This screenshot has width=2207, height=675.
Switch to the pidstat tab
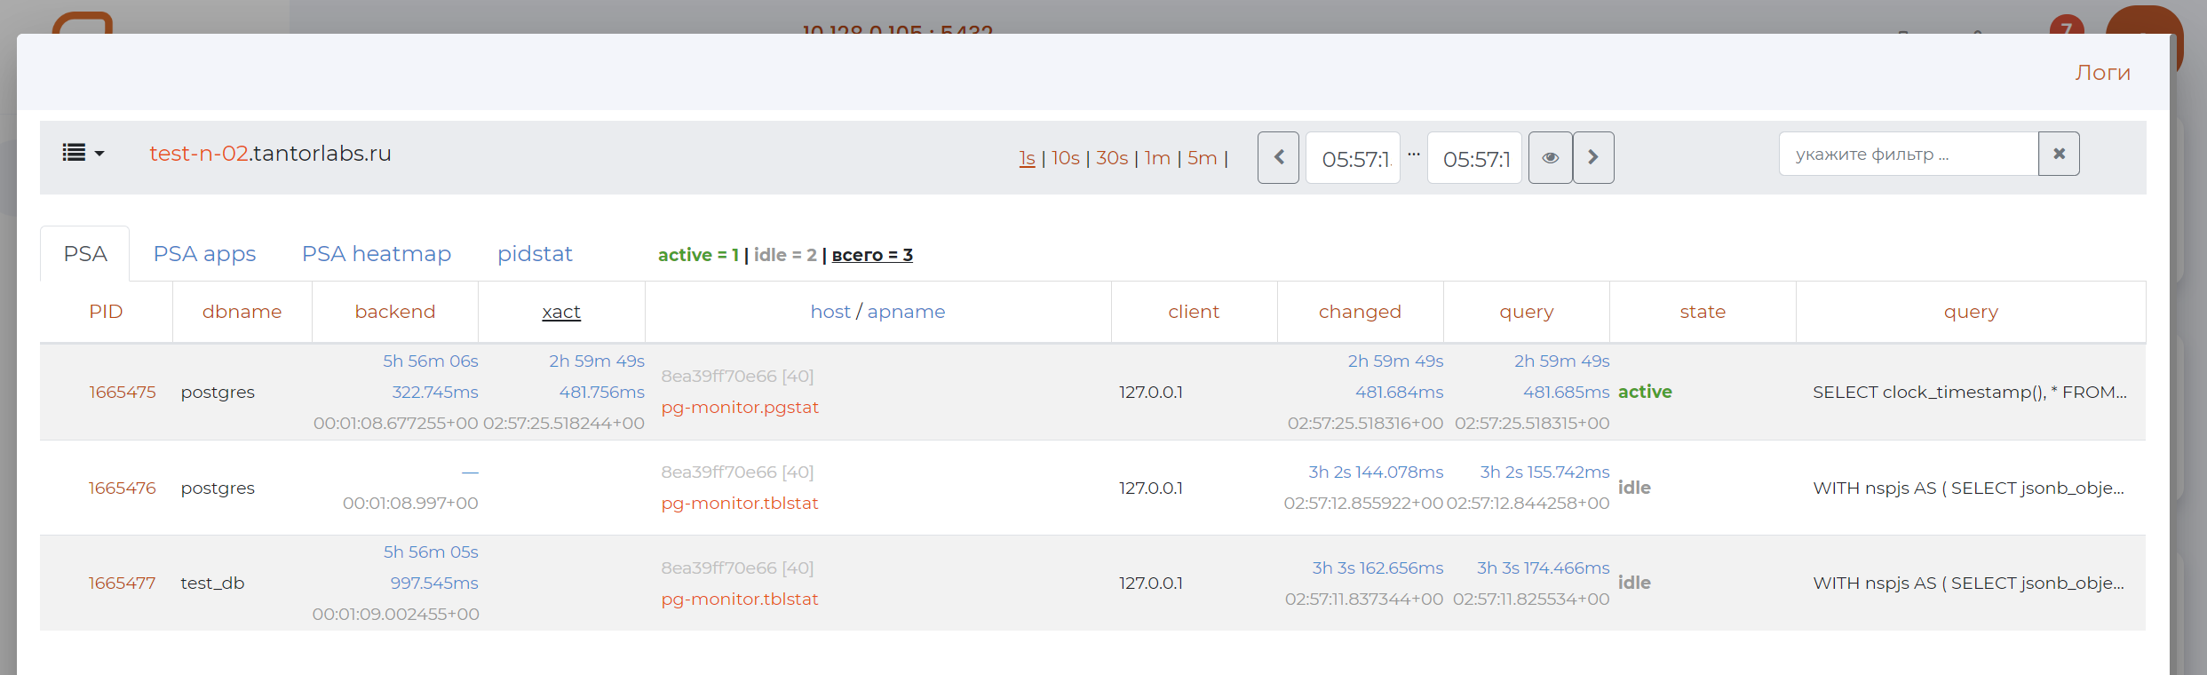tap(535, 254)
